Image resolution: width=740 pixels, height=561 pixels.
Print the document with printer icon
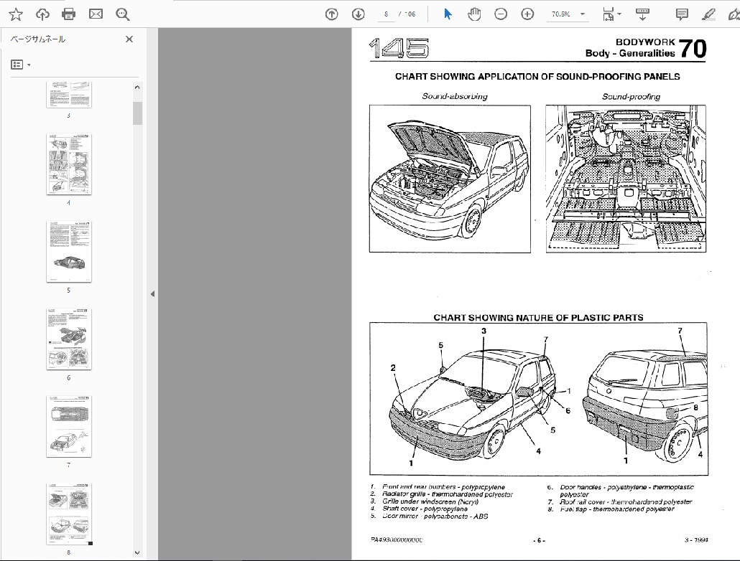[x=69, y=14]
